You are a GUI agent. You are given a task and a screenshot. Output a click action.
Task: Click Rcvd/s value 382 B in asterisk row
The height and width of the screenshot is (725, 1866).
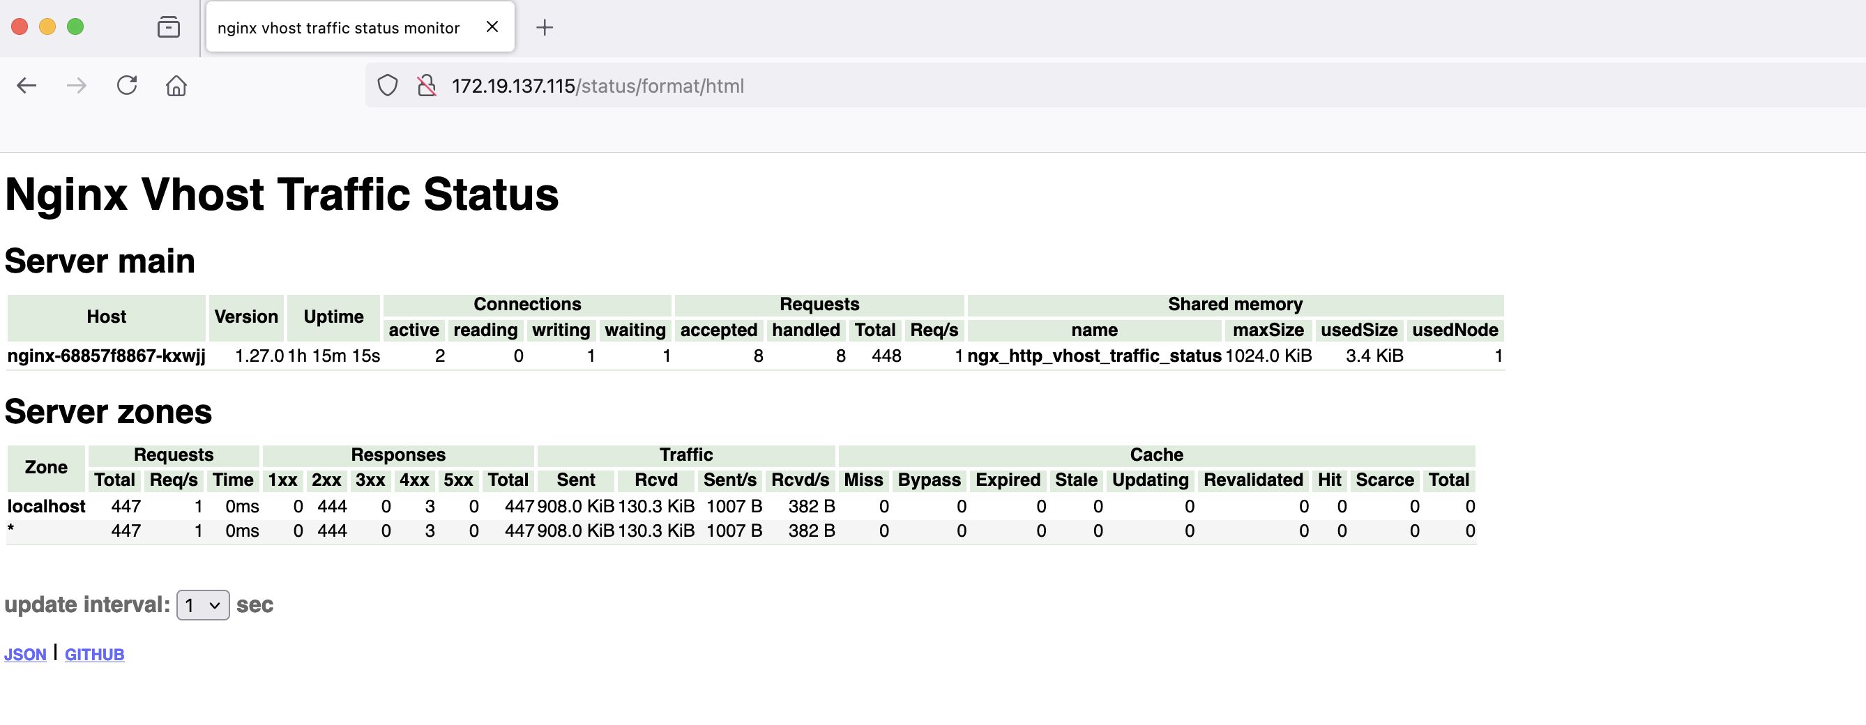(811, 531)
